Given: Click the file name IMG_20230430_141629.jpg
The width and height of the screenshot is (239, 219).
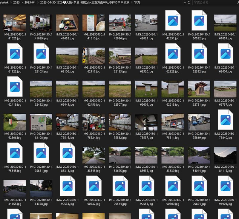Looking at the screenshot, I should tap(41, 36).
